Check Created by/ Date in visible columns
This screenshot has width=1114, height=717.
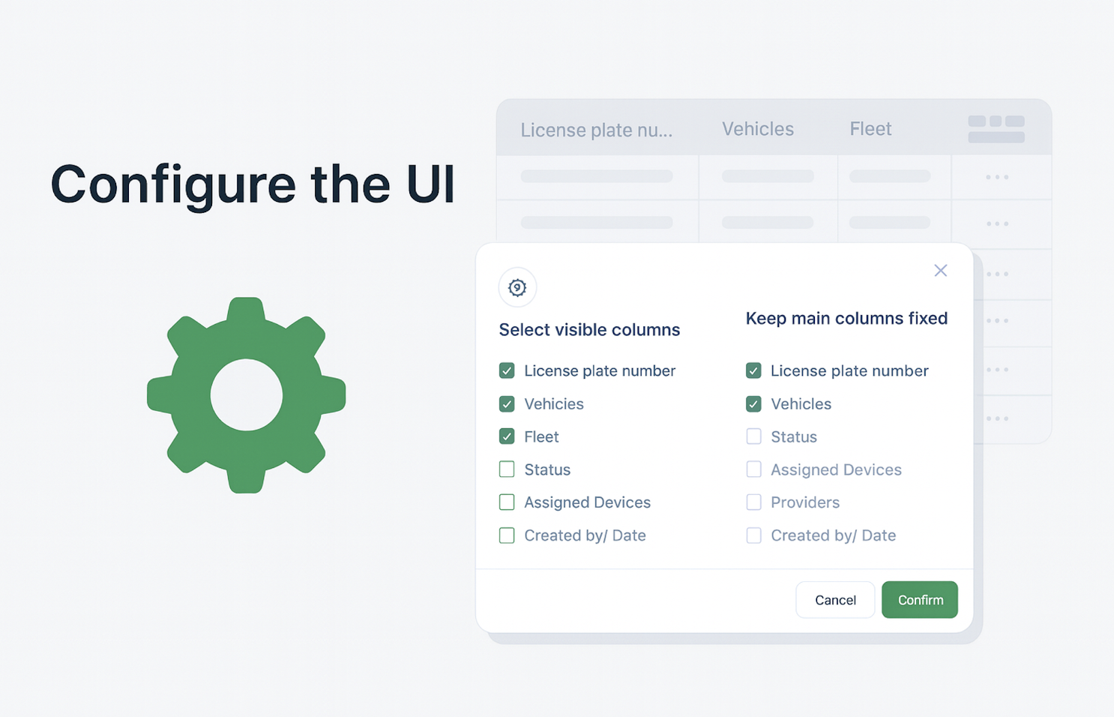coord(507,535)
